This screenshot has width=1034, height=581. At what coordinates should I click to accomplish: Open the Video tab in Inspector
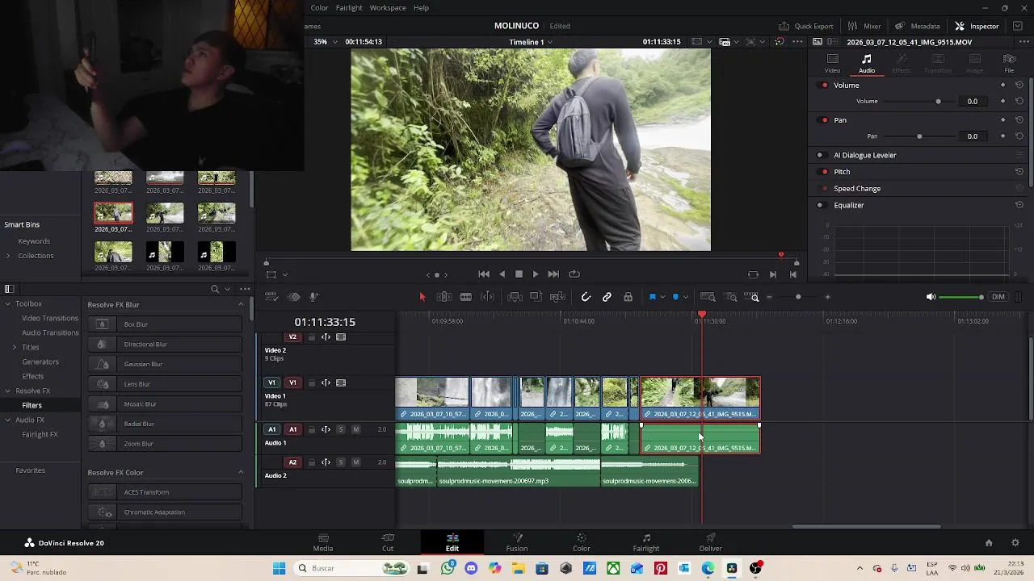tap(832, 63)
